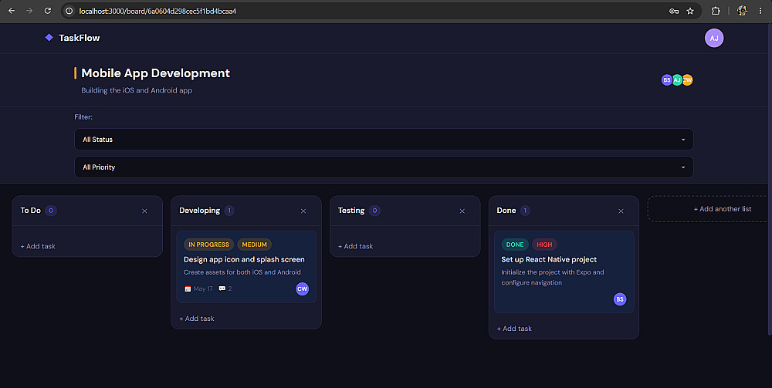Click the orange CW member avatar in header
Viewport: 772px width, 388px height.
[x=688, y=79]
